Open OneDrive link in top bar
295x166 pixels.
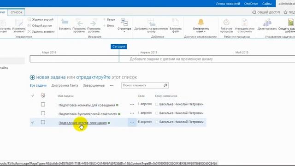(x=251, y=4)
